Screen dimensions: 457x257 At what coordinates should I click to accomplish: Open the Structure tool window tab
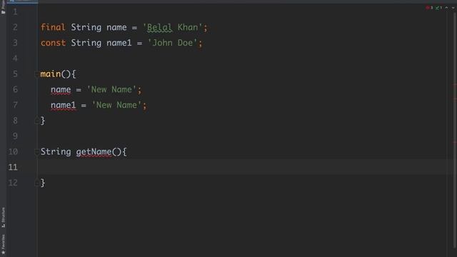3,217
